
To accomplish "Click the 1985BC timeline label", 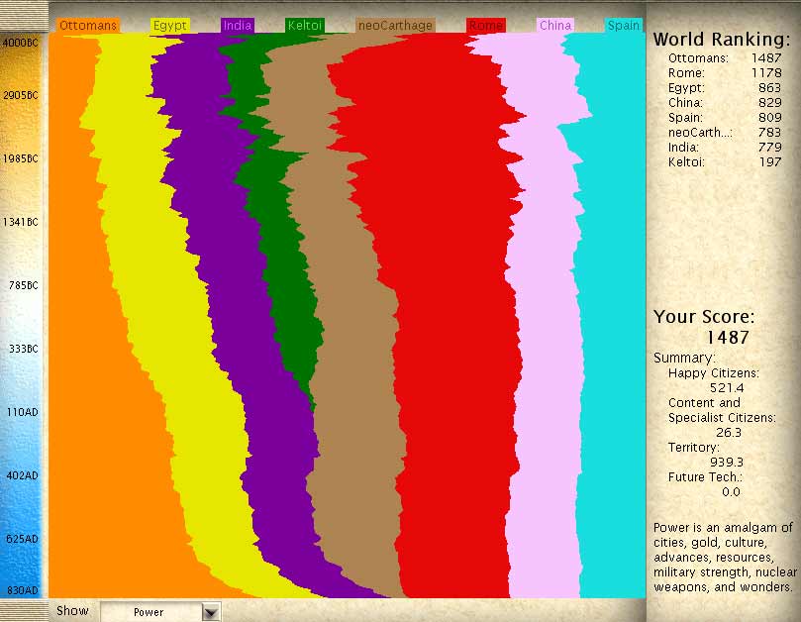I will pos(21,158).
